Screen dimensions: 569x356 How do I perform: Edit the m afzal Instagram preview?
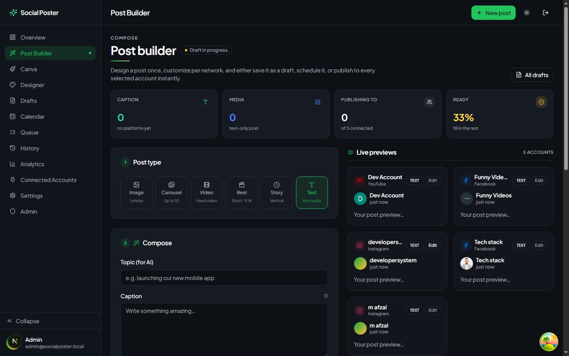pyautogui.click(x=433, y=310)
